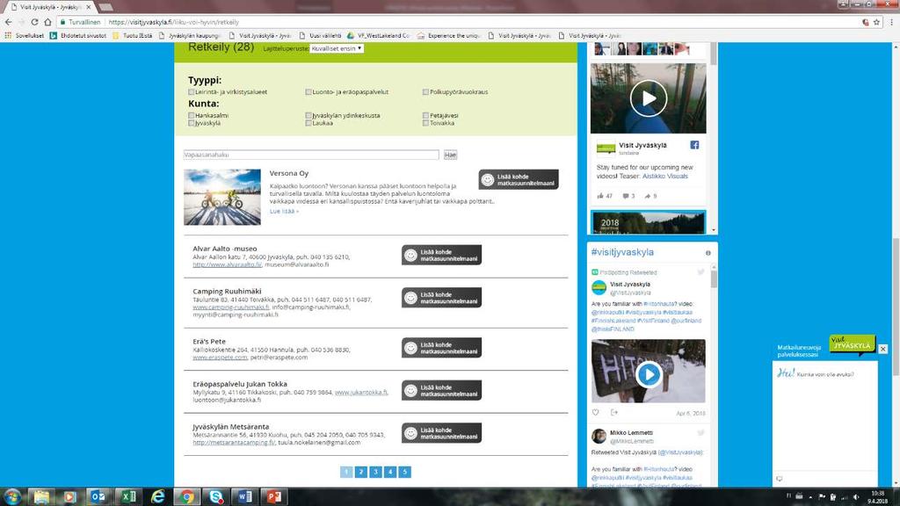Click the Hae search button

451,155
